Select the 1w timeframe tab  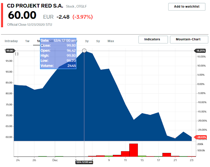click(27, 41)
